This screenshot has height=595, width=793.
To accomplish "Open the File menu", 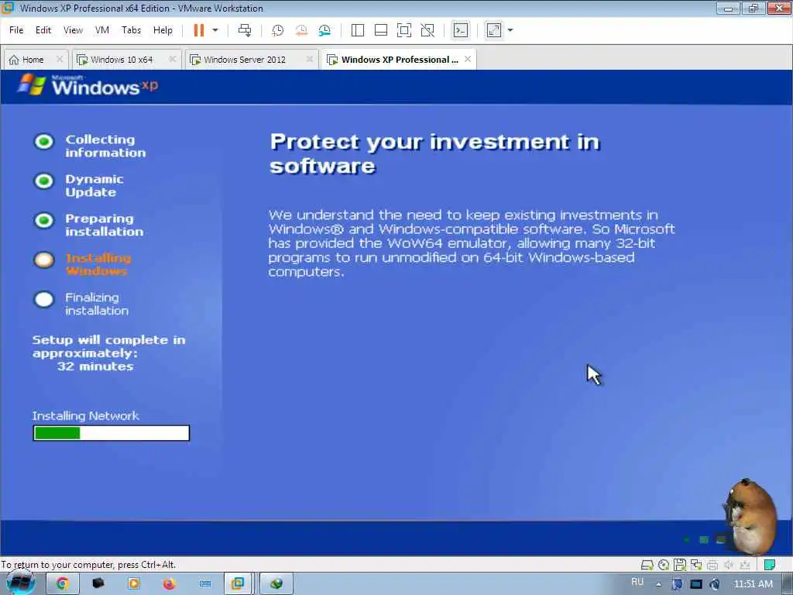I will (x=16, y=30).
